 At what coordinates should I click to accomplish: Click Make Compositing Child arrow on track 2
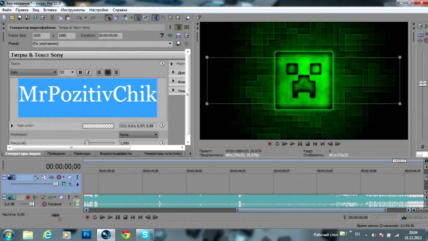click(x=77, y=184)
